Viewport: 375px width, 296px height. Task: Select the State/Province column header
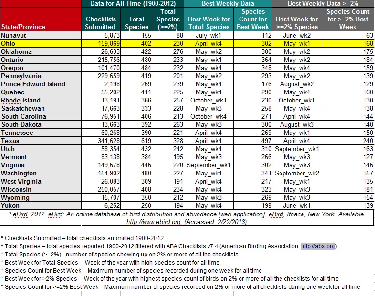(x=41, y=19)
